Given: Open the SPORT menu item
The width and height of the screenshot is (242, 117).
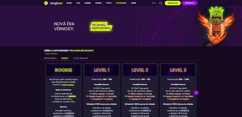Looking at the screenshot, I should pos(69,3).
